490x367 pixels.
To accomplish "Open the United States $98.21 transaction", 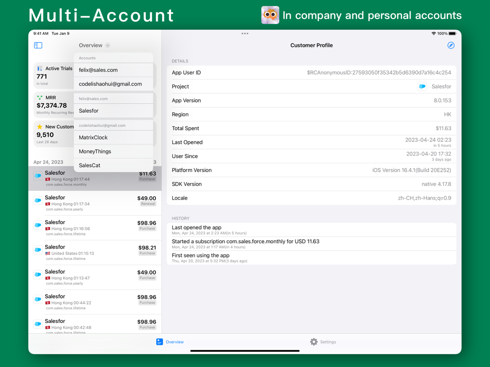I will (x=95, y=252).
